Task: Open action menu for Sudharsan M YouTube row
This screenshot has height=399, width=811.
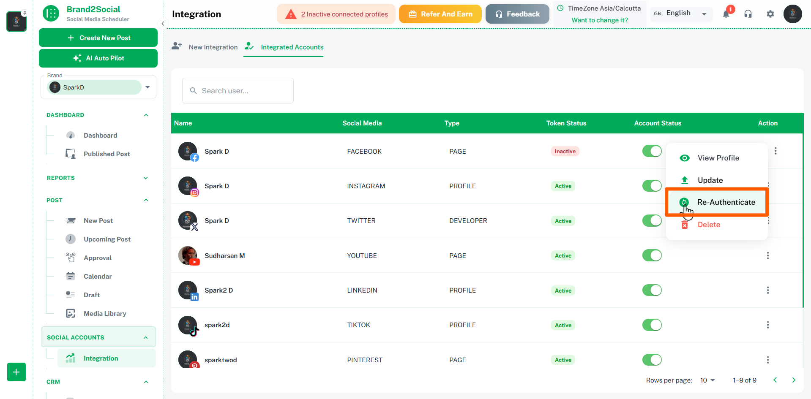Action: click(x=768, y=255)
